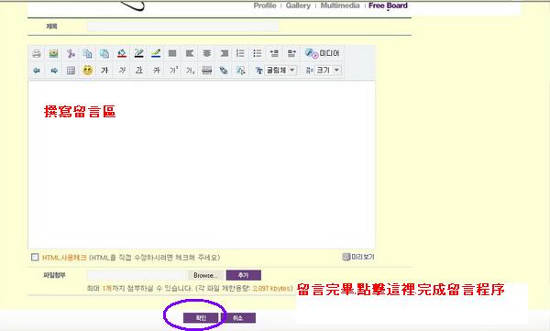Open highlight color tool with blue underline
Image resolution: width=550 pixels, height=331 pixels.
(156, 53)
